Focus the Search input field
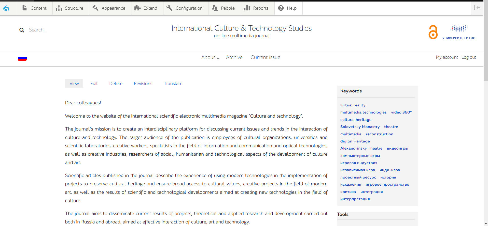Viewport: 488px width, 226px height. click(51, 30)
